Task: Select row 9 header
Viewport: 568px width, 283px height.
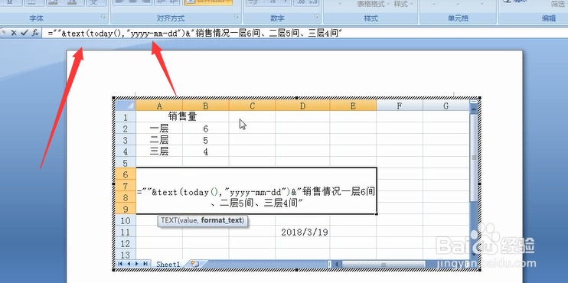Action: (126, 209)
